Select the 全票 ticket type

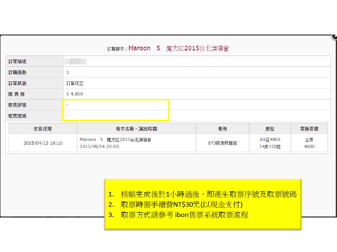[309, 140]
